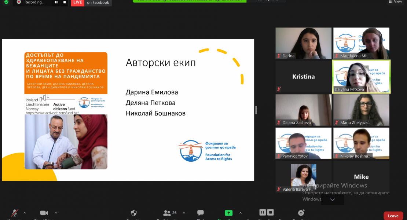Viewport: 407px width, 220px height.
Task: Click the green encryption shield icon
Action: click(x=7, y=2)
